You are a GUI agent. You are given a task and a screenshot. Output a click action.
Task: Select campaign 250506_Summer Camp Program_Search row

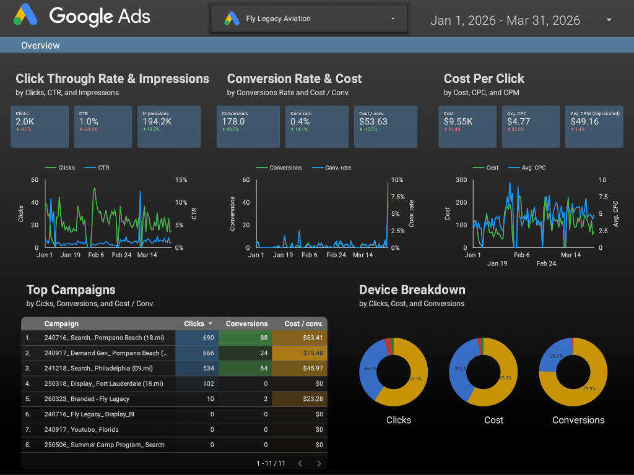(174, 445)
